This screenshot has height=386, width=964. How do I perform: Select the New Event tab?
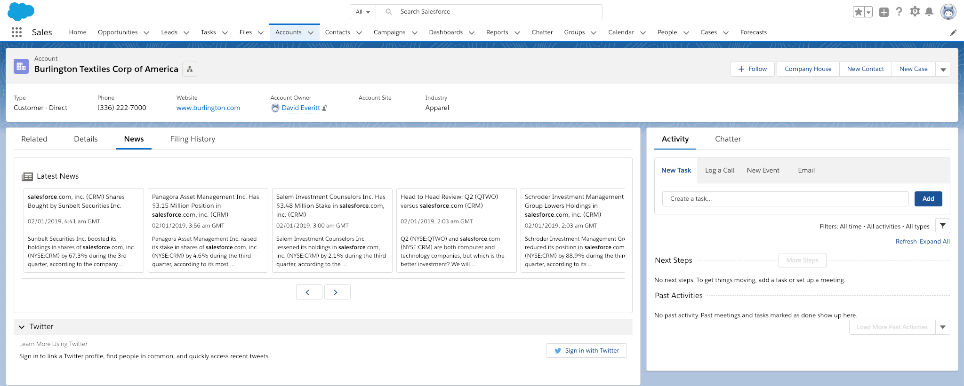click(763, 170)
